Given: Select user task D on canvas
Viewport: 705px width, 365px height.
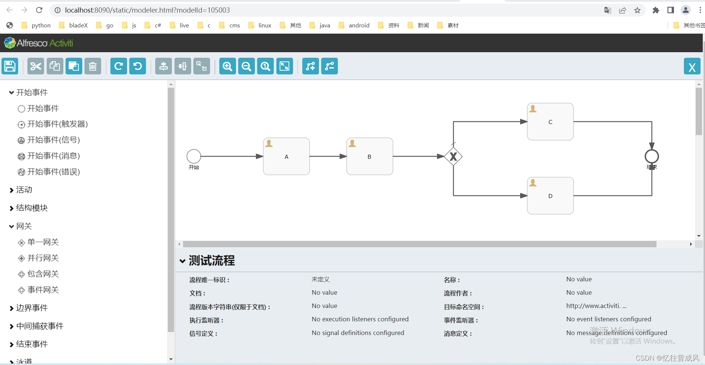Looking at the screenshot, I should click(551, 195).
